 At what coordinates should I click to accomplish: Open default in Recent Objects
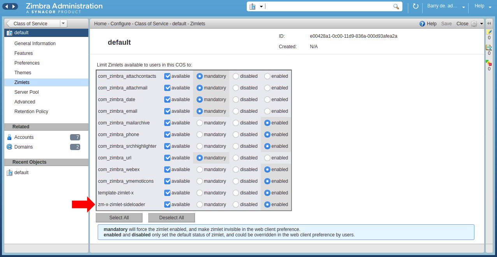coord(21,173)
